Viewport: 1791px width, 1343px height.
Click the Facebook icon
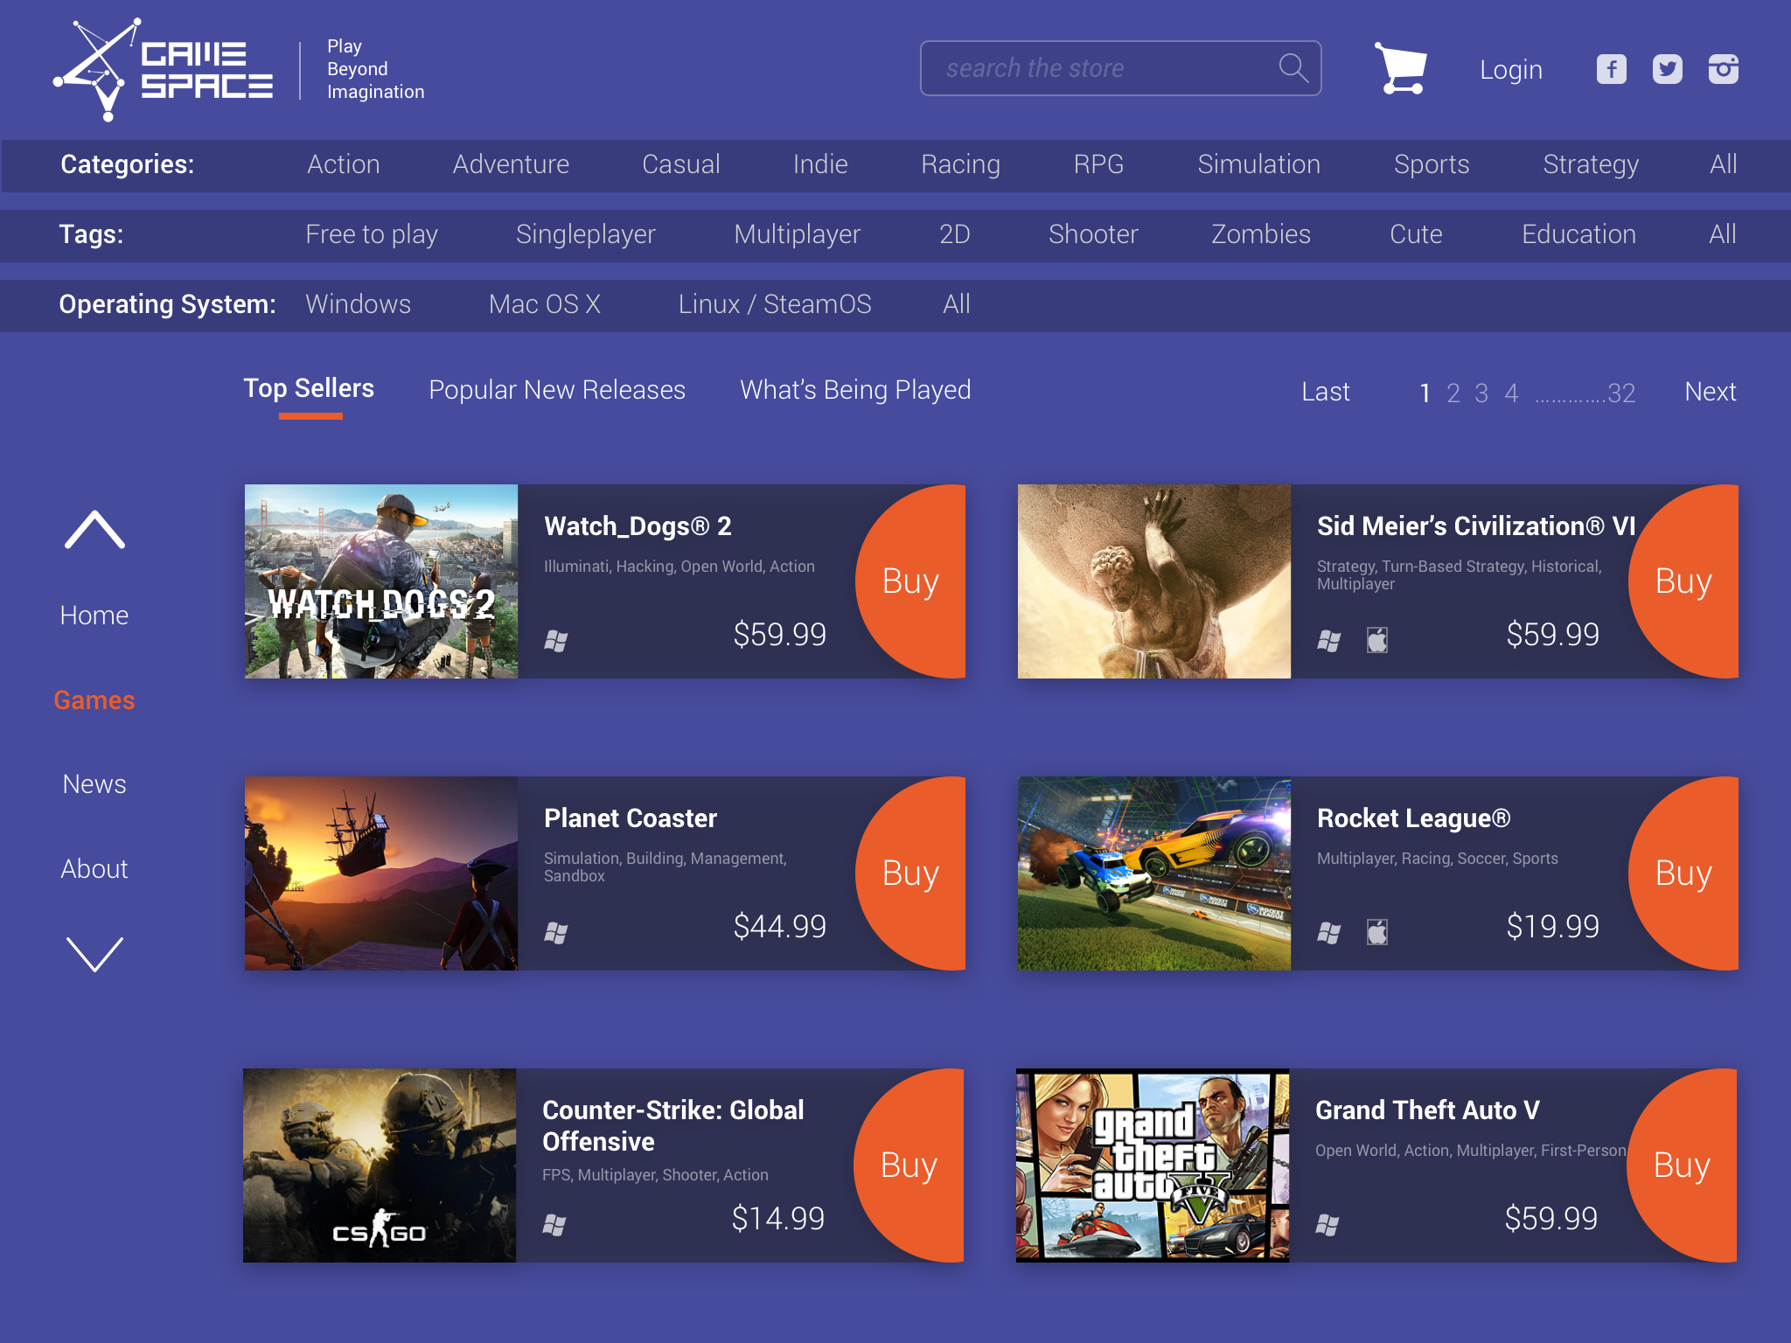tap(1610, 68)
